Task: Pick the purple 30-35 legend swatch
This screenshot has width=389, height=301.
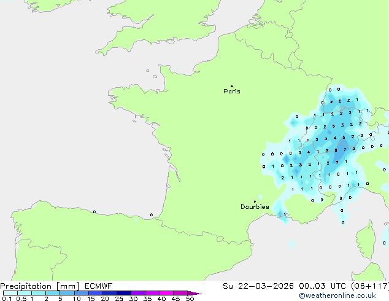Action: click(138, 293)
